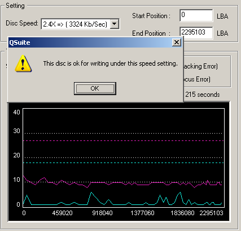Screen dimensions: 241x231
Task: Click the Focus Error legend label
Action: (197, 79)
